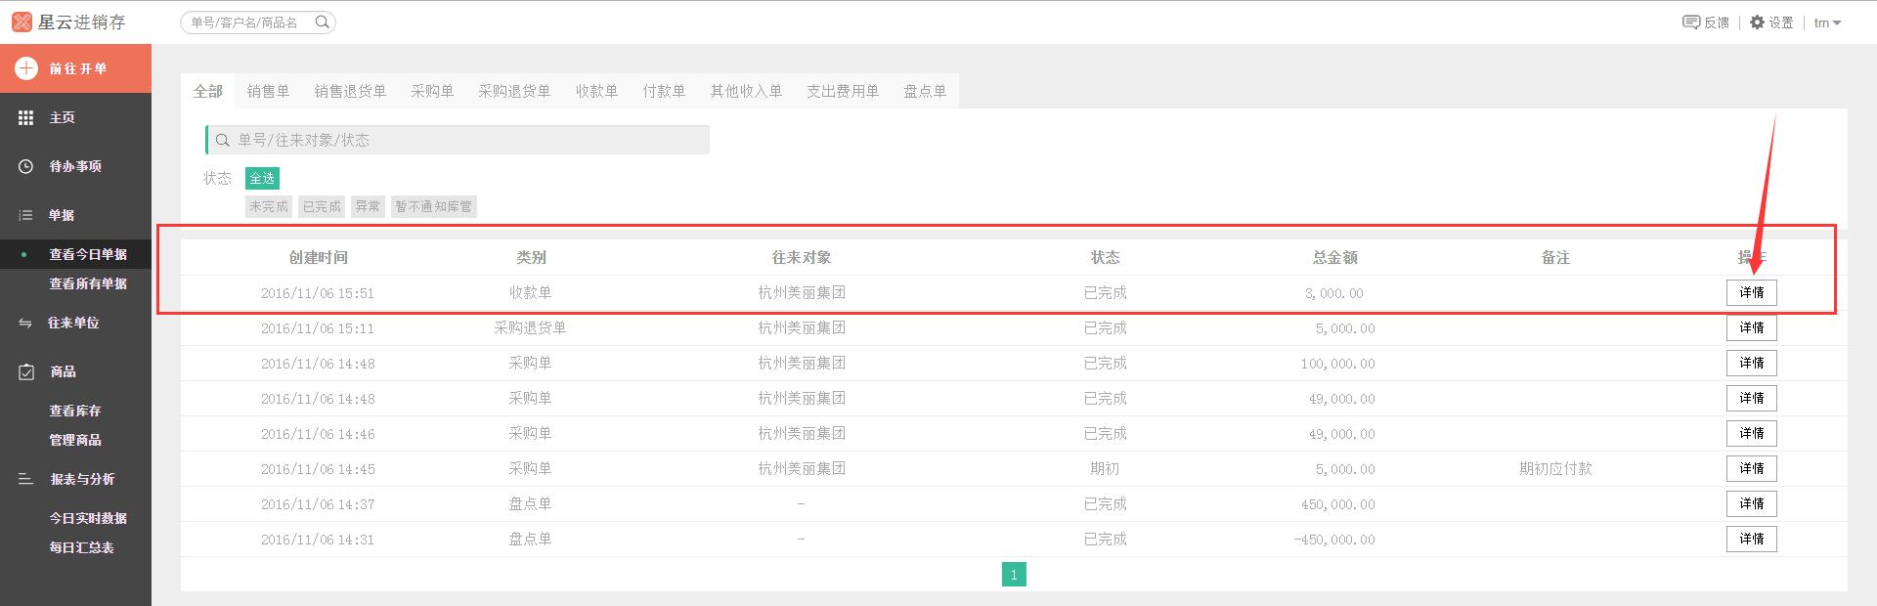Viewport: 1877px width, 606px height.
Task: Open 详情 for the 采购退货单 row
Action: (1751, 327)
